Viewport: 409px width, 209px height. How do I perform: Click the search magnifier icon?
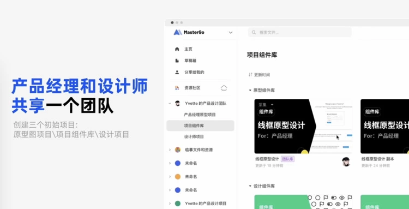coord(254,33)
